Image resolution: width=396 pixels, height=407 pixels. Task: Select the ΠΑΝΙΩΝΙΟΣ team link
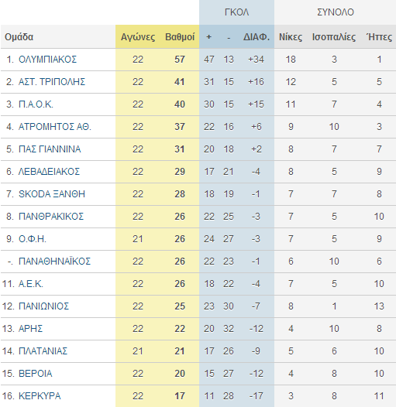43,306
